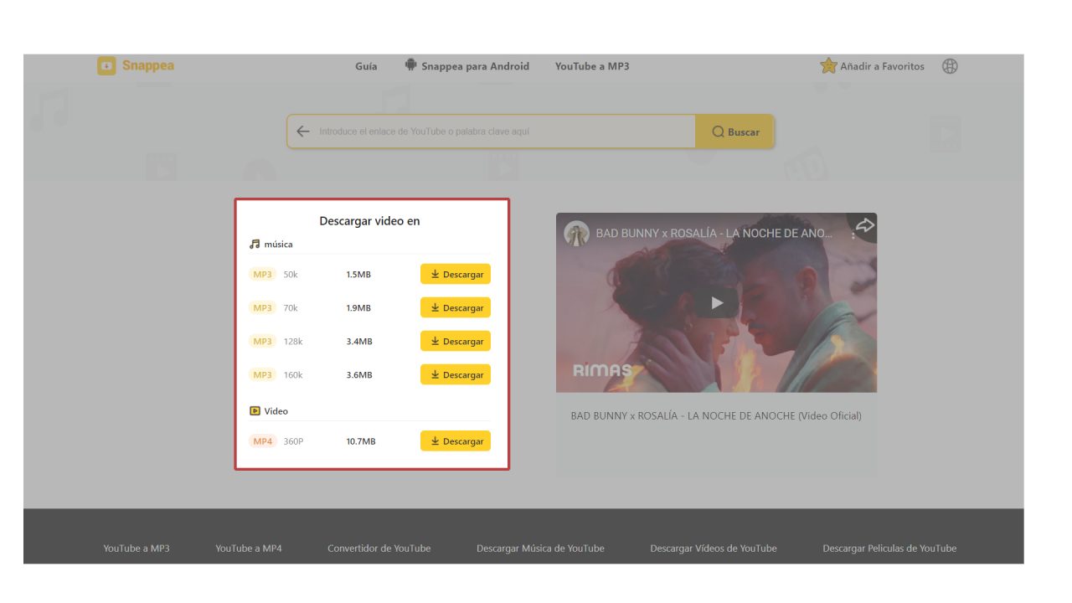
Task: Click the 3.6MB file size text
Action: point(359,375)
